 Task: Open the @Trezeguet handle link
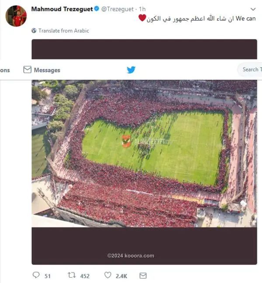[117, 9]
